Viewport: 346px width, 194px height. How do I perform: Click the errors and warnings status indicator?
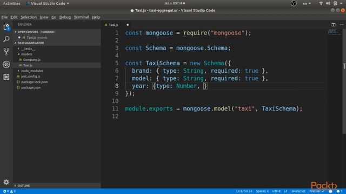tap(9, 191)
